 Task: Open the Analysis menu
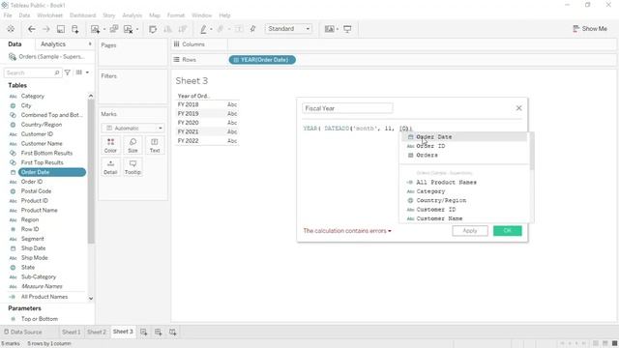point(132,15)
